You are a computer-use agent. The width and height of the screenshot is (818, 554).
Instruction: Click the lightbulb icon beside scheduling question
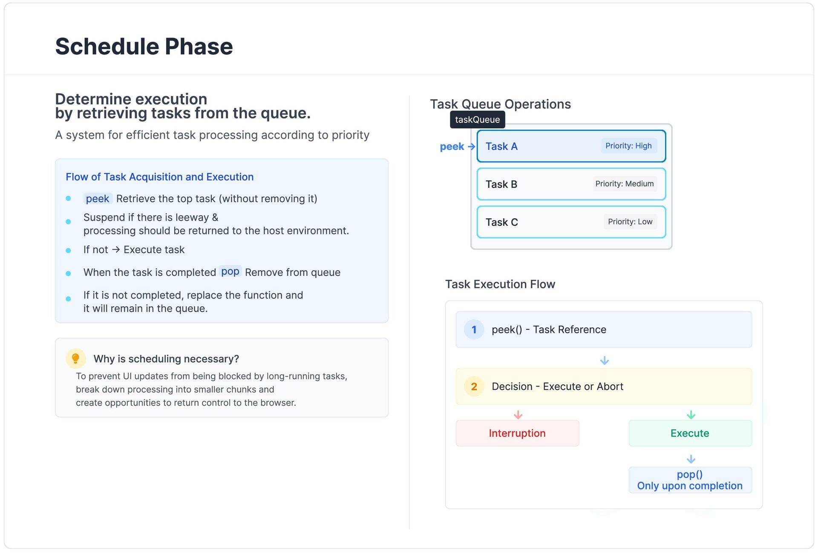pos(75,358)
